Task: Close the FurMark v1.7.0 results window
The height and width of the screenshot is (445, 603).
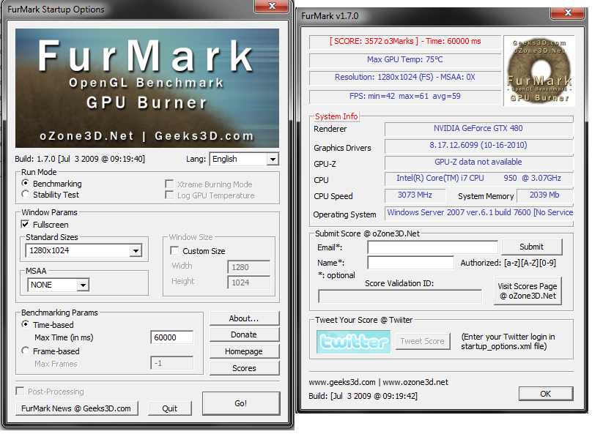Action: (567, 12)
